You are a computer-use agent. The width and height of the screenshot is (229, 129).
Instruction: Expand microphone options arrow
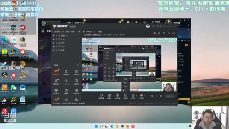pos(137,96)
